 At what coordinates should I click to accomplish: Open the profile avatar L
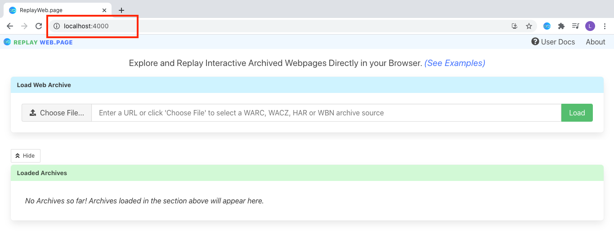pyautogui.click(x=590, y=26)
